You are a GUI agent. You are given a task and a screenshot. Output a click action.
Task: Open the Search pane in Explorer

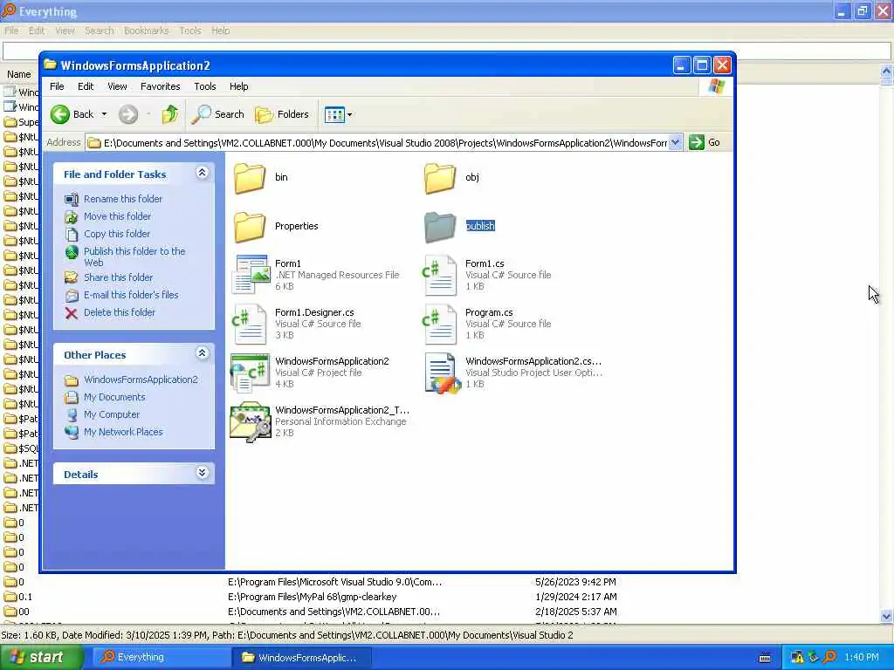tap(217, 114)
